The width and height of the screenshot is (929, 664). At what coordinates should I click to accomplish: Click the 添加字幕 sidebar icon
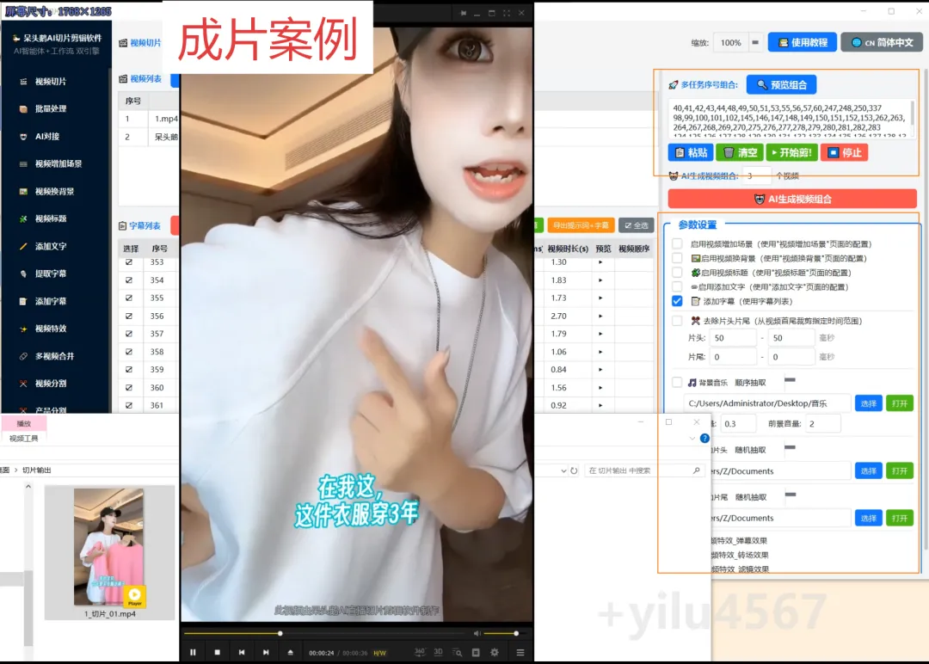point(23,301)
